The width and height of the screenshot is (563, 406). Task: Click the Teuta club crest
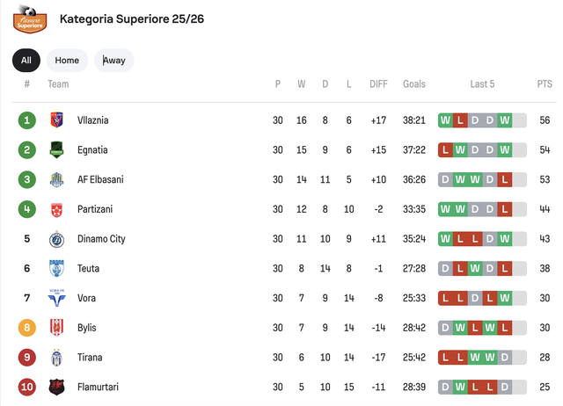pos(56,269)
